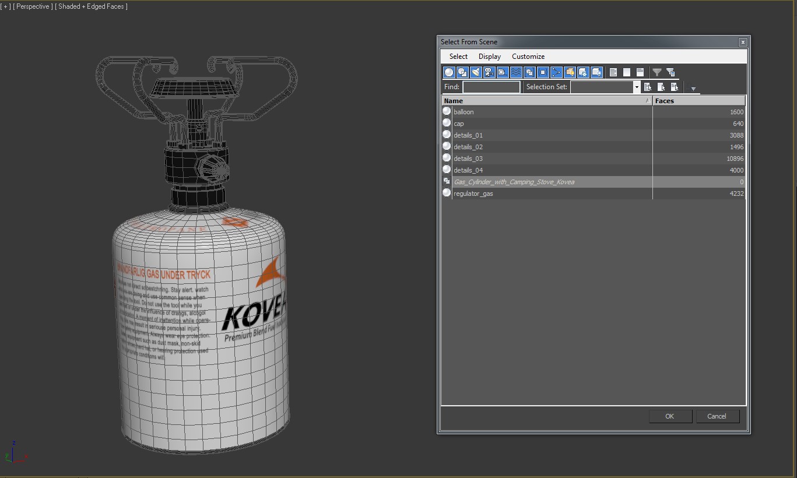797x478 pixels.
Task: Open the Customize menu
Action: [528, 57]
